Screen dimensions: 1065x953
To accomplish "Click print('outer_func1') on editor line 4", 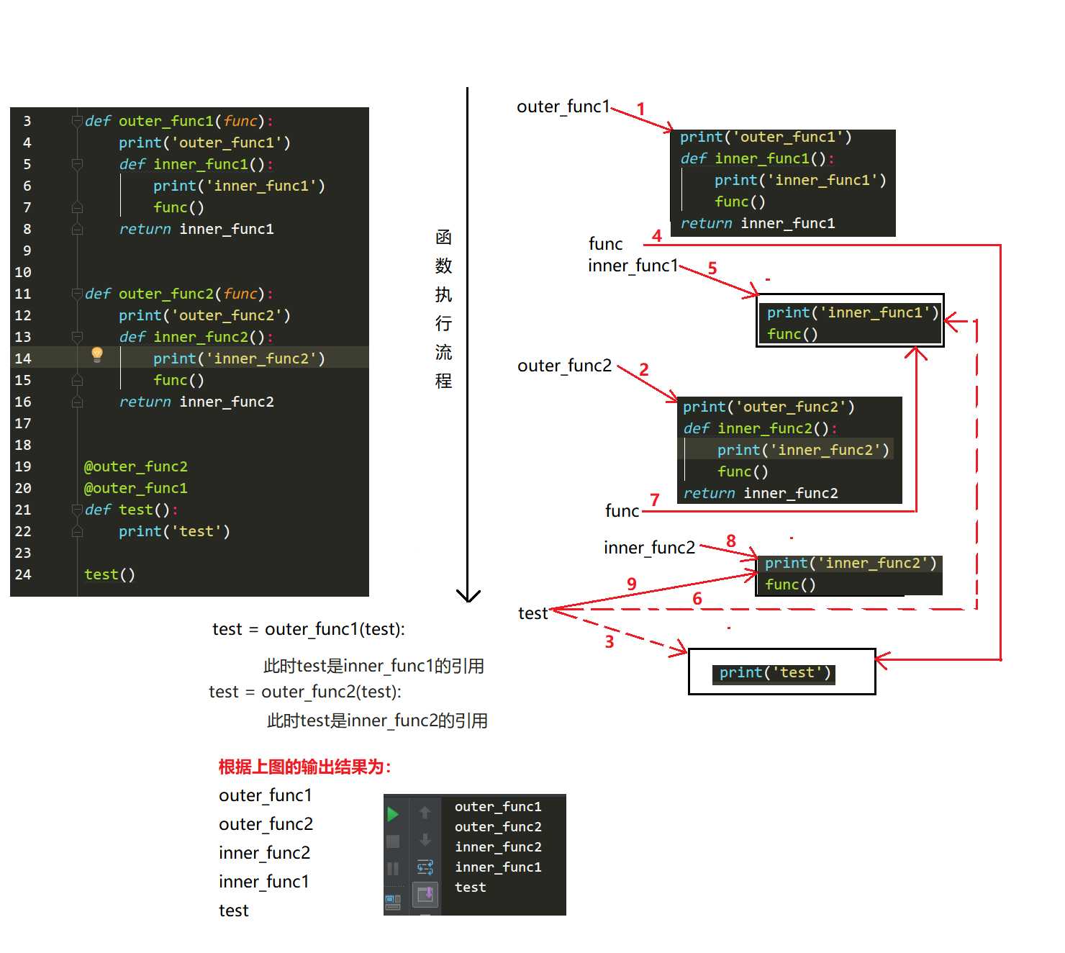I will pos(205,143).
